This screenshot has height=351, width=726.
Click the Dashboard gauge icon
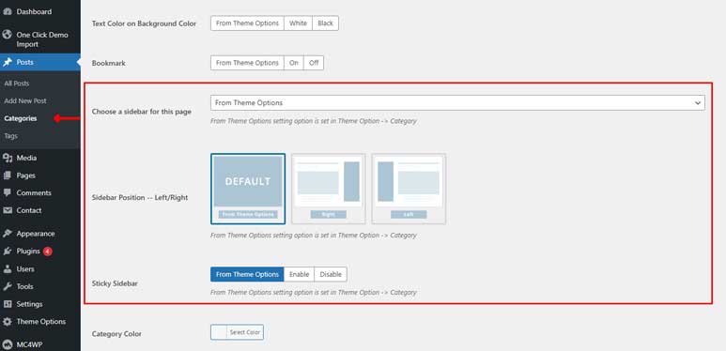click(x=7, y=11)
